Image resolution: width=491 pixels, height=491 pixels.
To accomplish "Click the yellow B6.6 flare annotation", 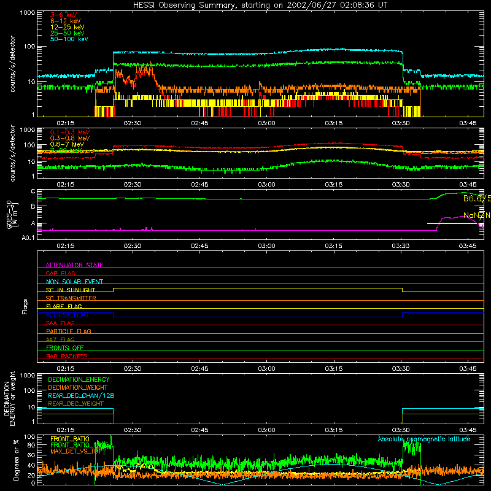I will point(477,198).
